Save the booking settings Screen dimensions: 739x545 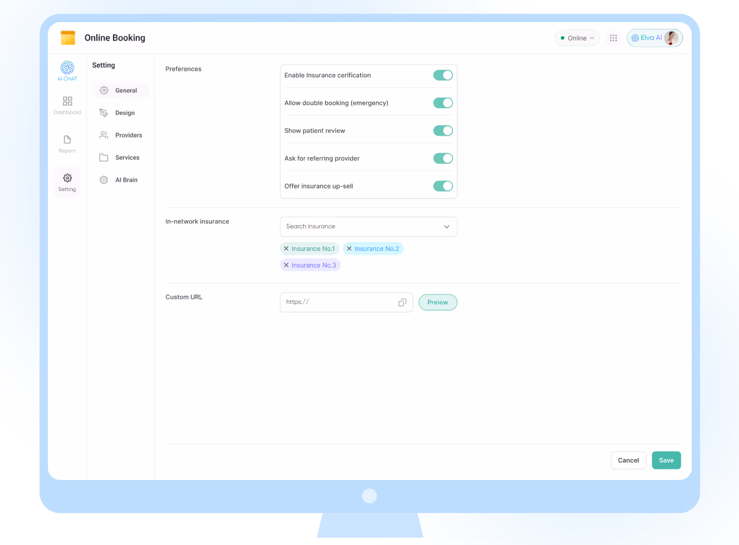click(666, 460)
